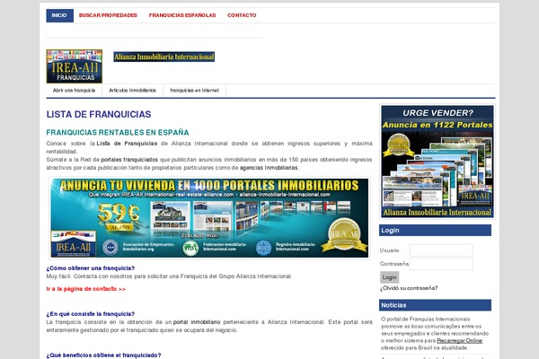Viewport: 539px width, 359px height.
Task: Click the ¿Cómo obtener una franquicia? heading
Action: (x=91, y=268)
